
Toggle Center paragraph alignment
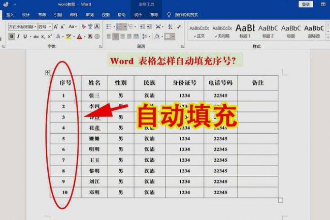coord(116,37)
